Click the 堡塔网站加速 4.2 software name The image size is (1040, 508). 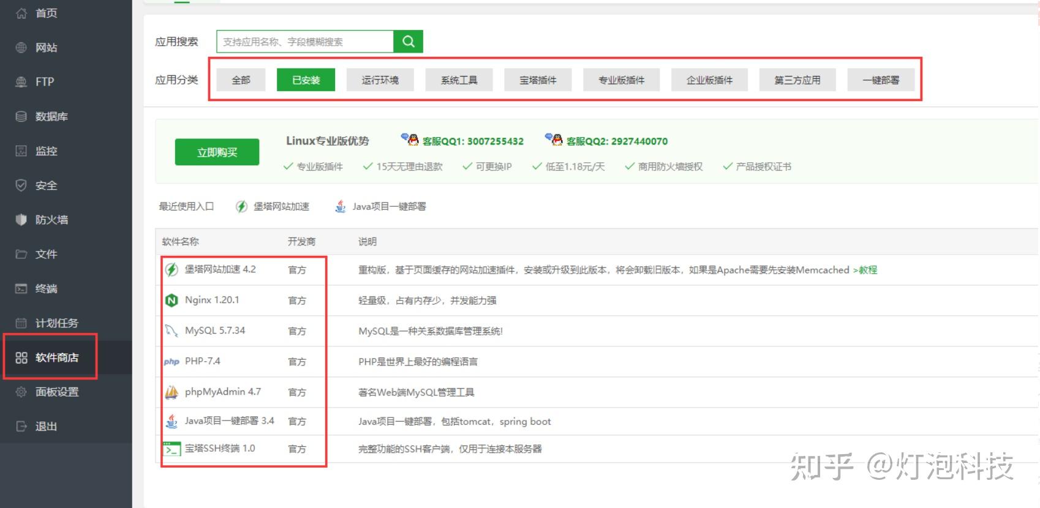220,269
